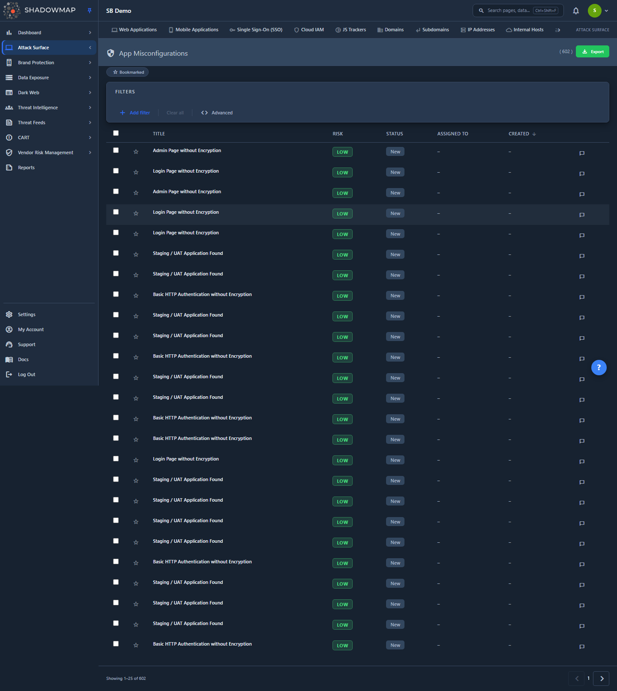Click the Dashboard chart icon

[x=9, y=33]
